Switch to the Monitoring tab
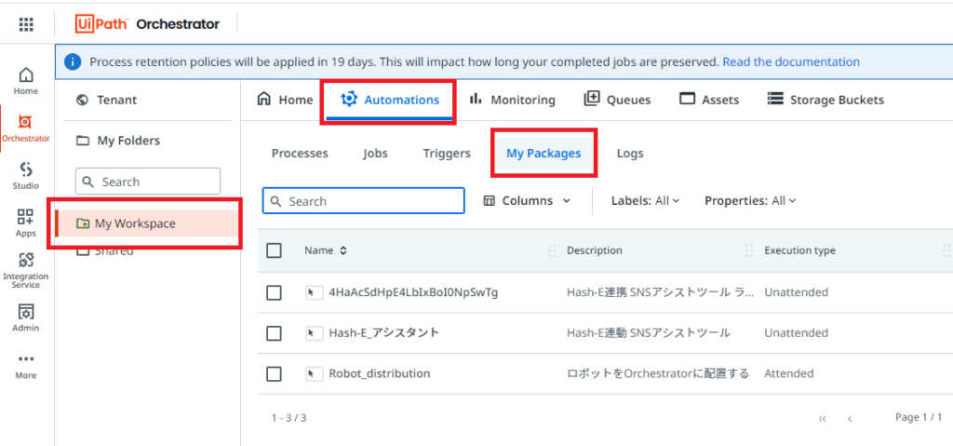This screenshot has width=953, height=446. point(512,100)
